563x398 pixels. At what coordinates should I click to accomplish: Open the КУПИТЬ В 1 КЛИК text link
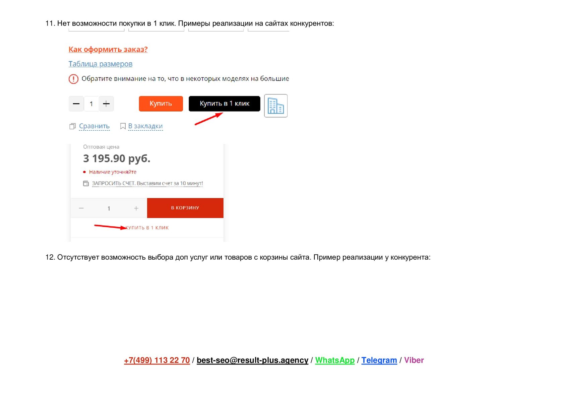click(147, 228)
